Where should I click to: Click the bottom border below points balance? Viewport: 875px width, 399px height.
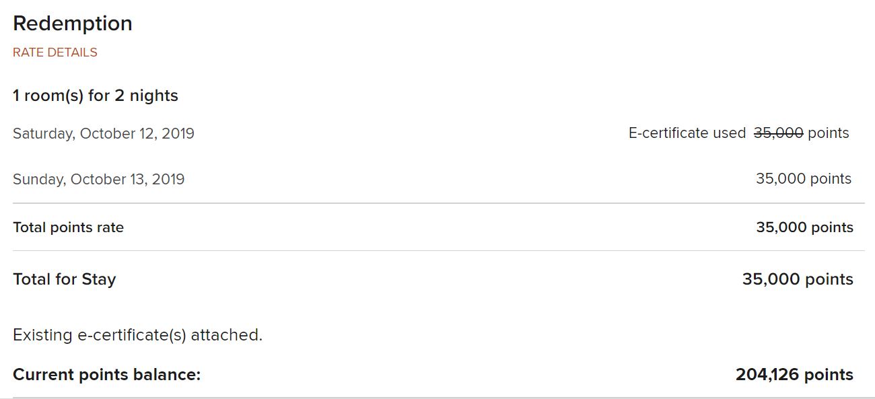[x=439, y=398]
